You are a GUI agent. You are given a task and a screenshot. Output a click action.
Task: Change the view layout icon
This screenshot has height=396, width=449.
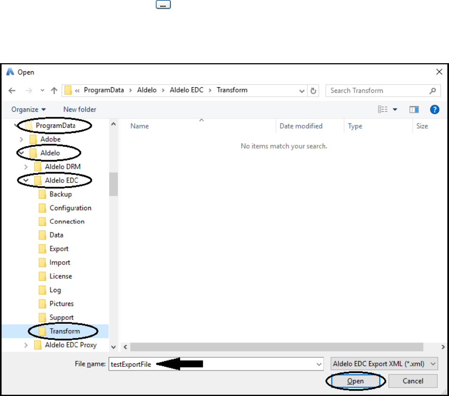(383, 109)
